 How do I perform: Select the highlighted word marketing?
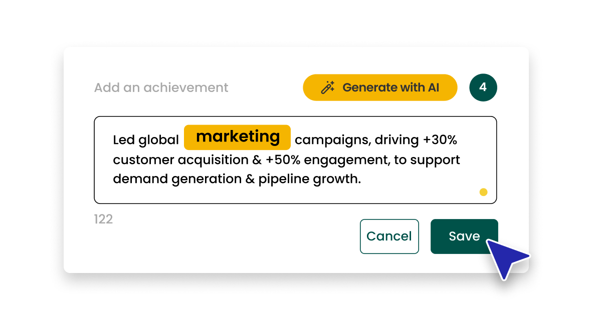coord(237,137)
